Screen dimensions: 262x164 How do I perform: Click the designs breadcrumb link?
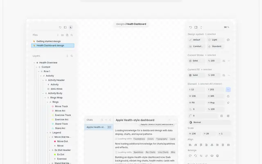click(x=120, y=24)
